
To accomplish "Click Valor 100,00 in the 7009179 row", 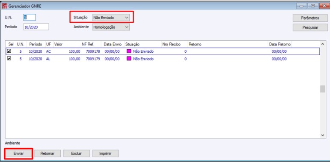I will click(74, 59).
